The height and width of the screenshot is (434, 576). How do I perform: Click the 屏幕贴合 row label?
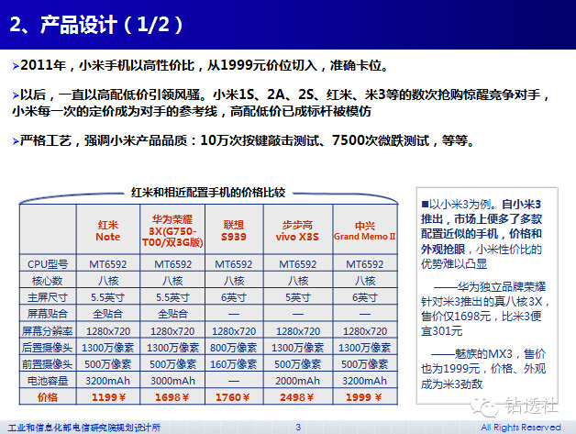coord(48,314)
